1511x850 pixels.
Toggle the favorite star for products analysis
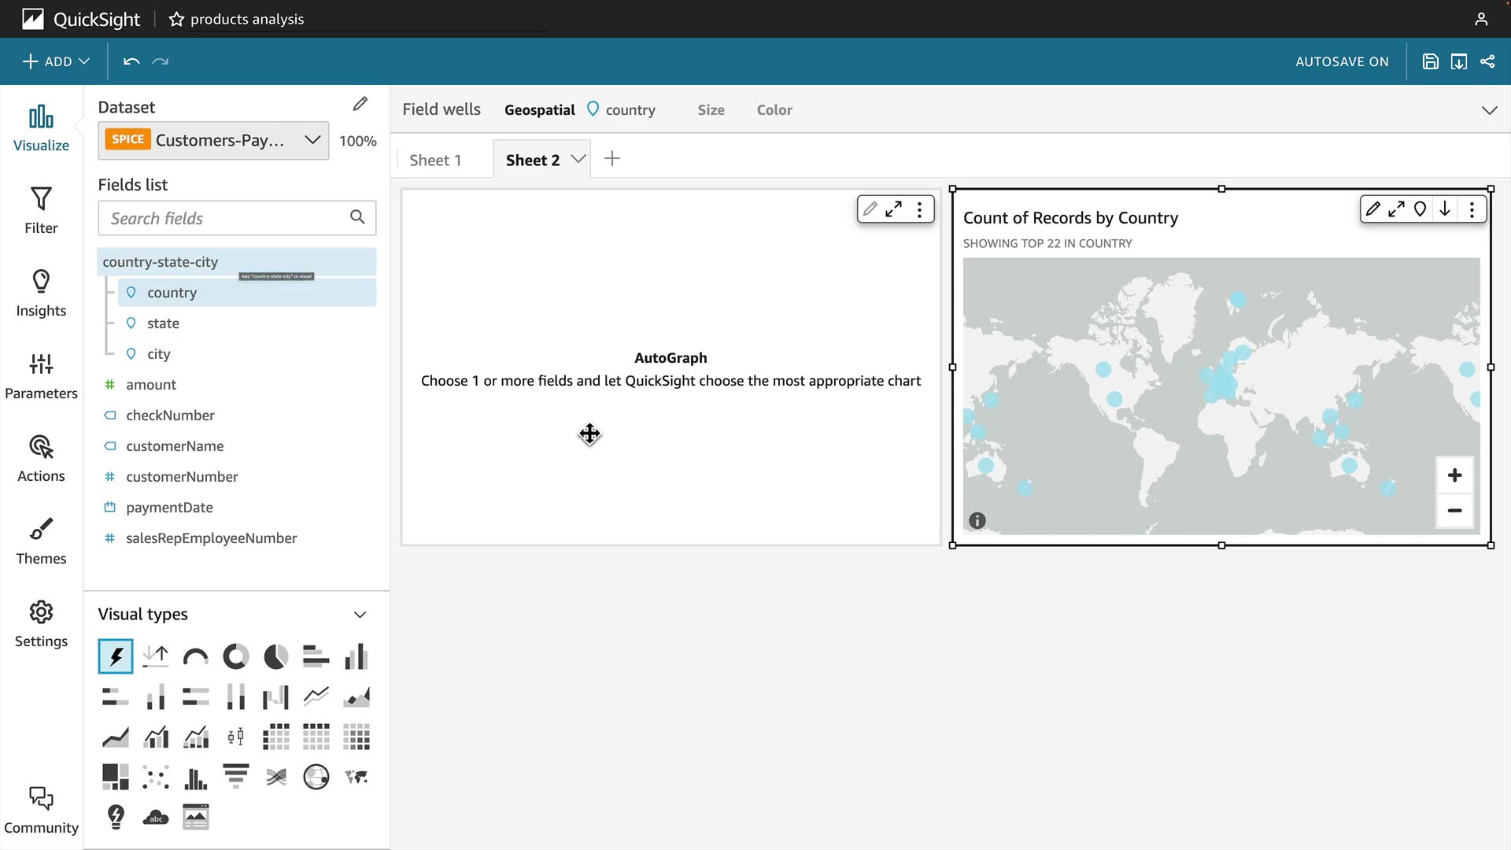tap(176, 19)
